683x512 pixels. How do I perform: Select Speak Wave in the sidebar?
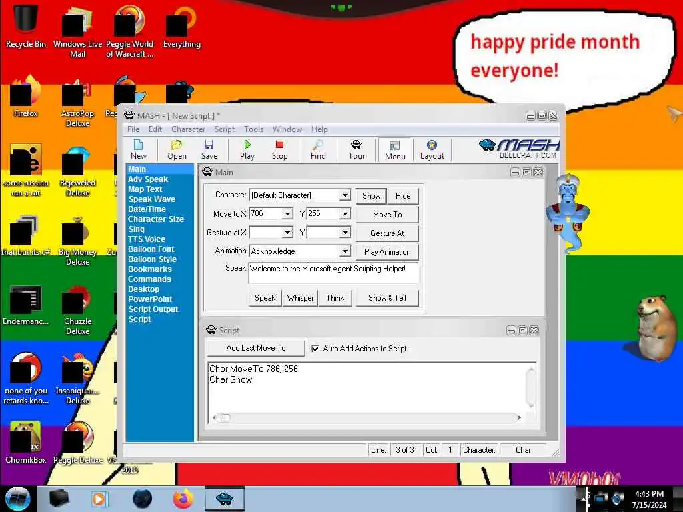click(151, 199)
